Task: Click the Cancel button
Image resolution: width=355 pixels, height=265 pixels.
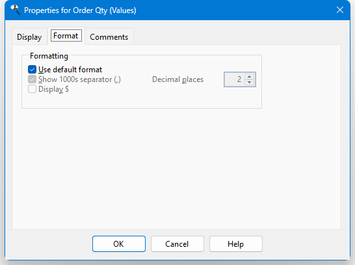Action: pos(177,244)
